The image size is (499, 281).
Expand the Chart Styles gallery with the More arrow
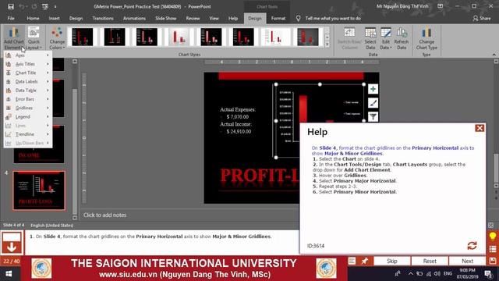point(327,44)
